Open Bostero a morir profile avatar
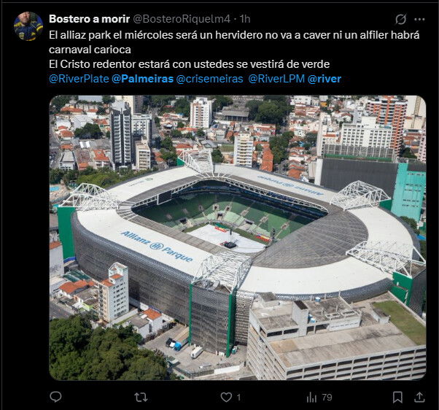 click(28, 26)
